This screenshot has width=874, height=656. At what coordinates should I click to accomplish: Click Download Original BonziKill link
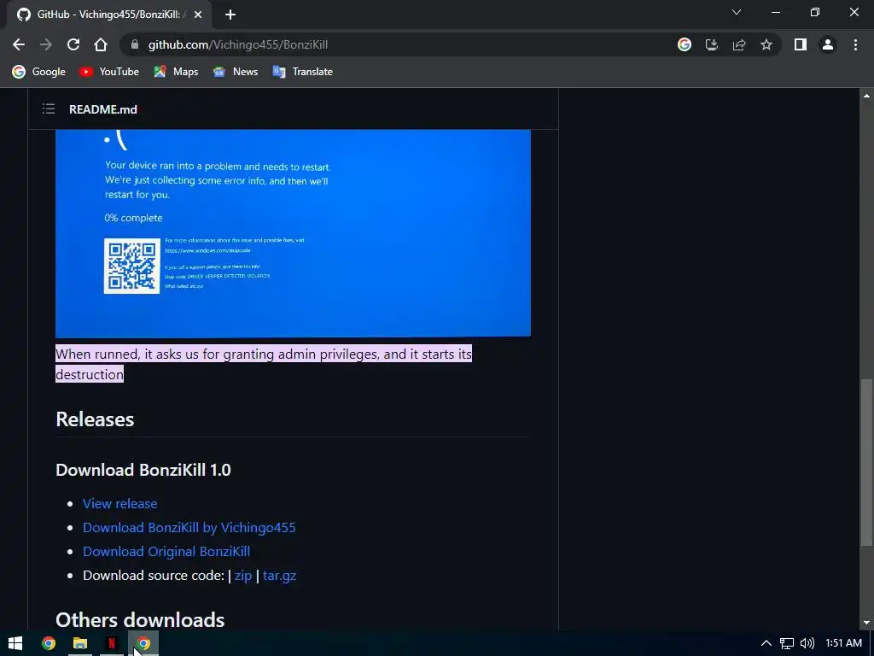pyautogui.click(x=166, y=551)
